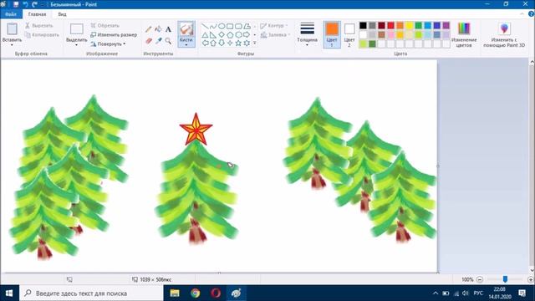Choose the four-point star shape
Image resolution: width=535 pixels, height=301 pixels.
coord(230,43)
